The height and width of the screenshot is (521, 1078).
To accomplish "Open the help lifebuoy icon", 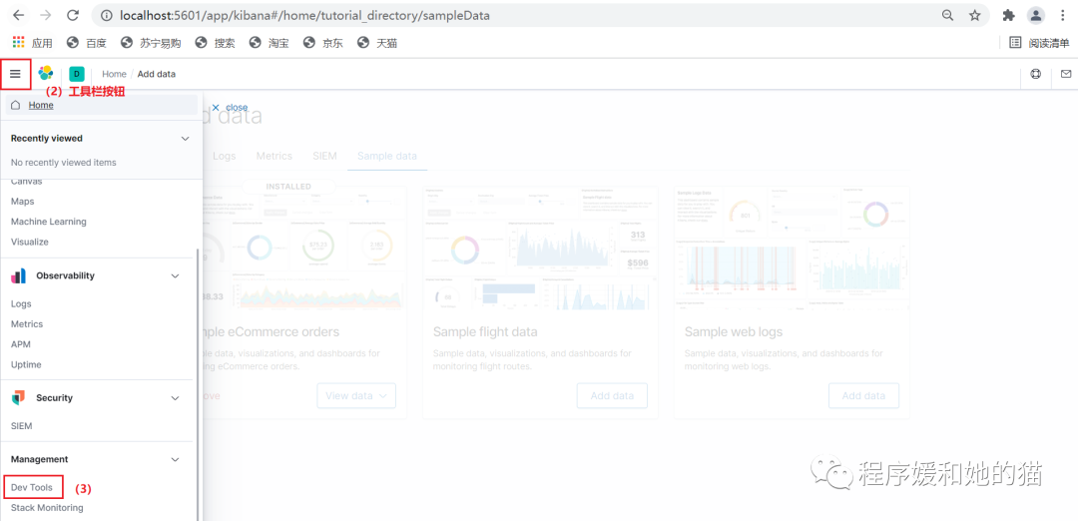I will point(1035,74).
